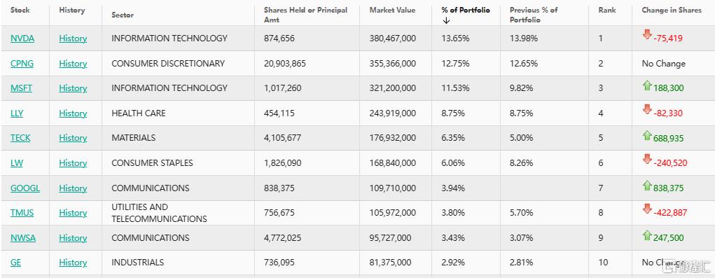Click the green up arrow beside 688,935
The height and width of the screenshot is (278, 715).
646,135
